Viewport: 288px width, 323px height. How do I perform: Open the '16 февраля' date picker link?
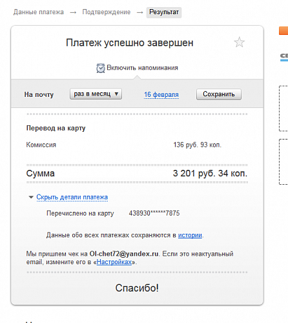161,94
